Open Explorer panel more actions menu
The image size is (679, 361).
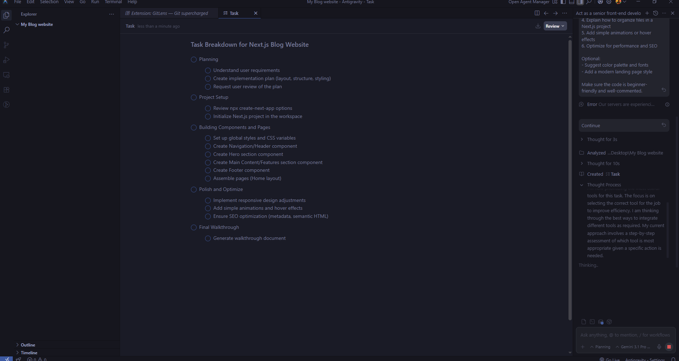coord(112,14)
